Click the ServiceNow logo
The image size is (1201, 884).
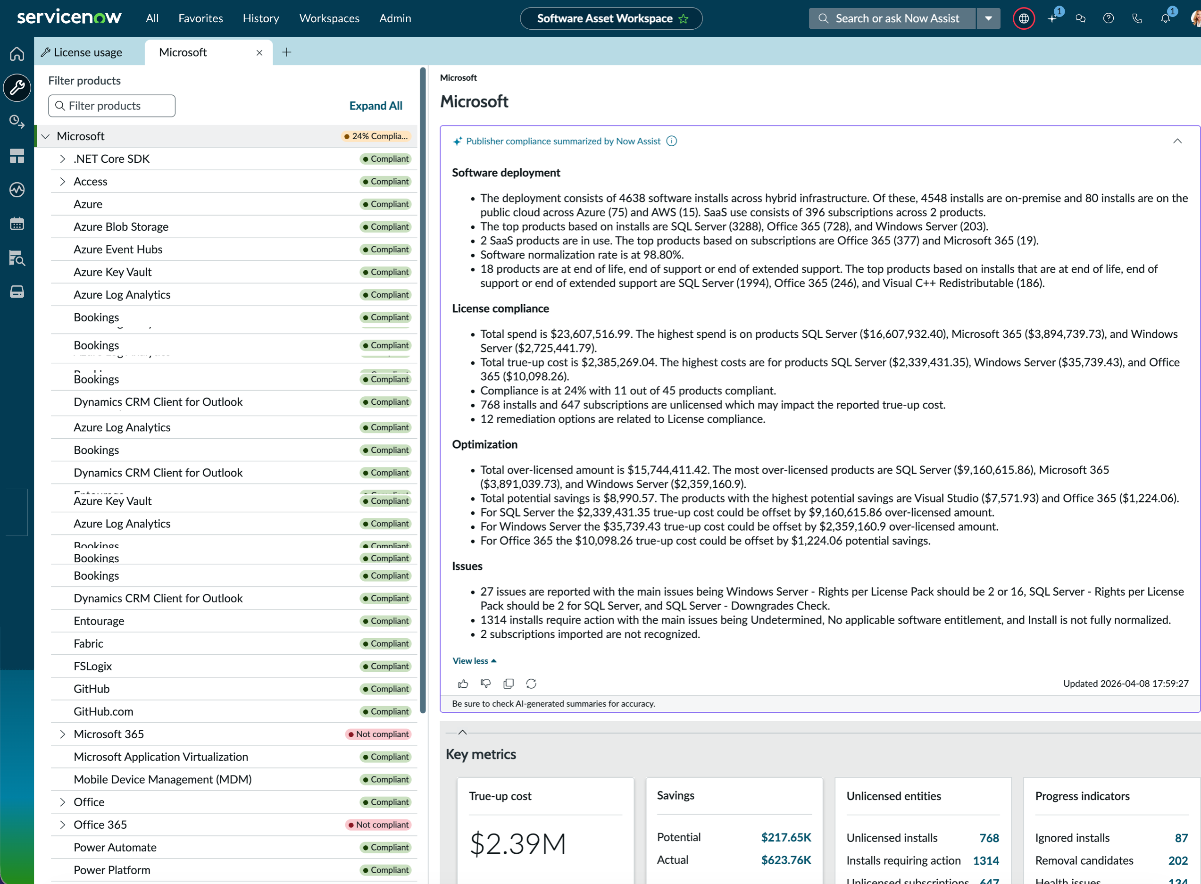pos(69,17)
